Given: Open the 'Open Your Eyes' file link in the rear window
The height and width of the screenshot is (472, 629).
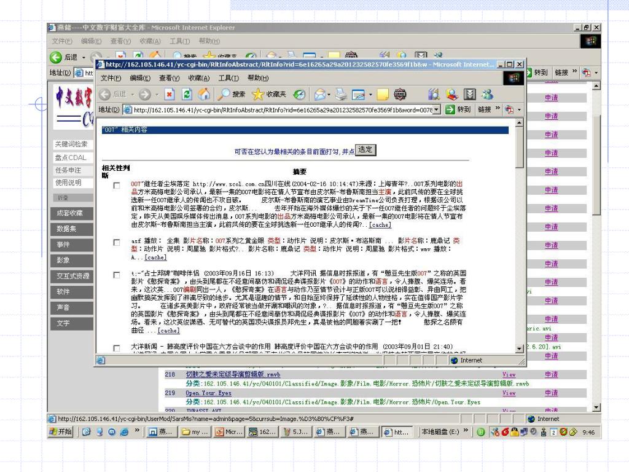Looking at the screenshot, I should click(x=208, y=393).
